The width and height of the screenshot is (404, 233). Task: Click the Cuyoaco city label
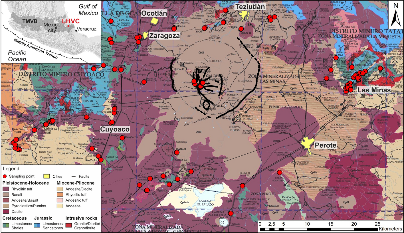115,130
